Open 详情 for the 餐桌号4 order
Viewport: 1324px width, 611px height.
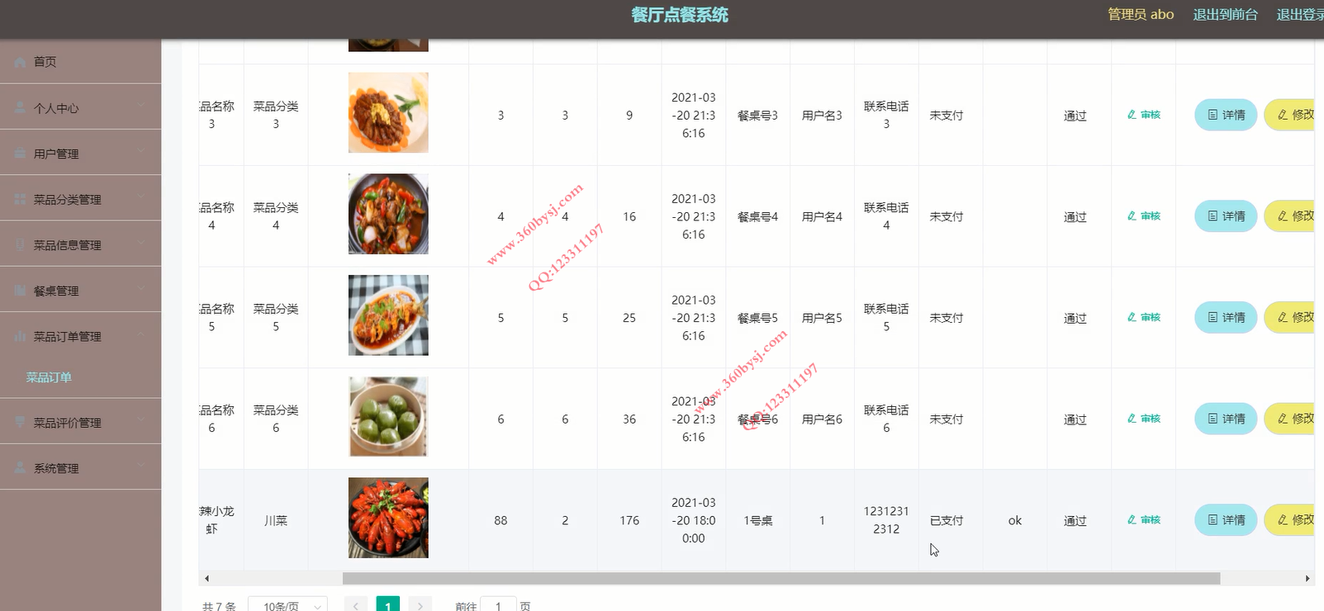[x=1226, y=216]
